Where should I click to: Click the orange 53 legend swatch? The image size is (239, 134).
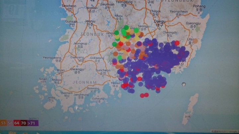click(3, 123)
